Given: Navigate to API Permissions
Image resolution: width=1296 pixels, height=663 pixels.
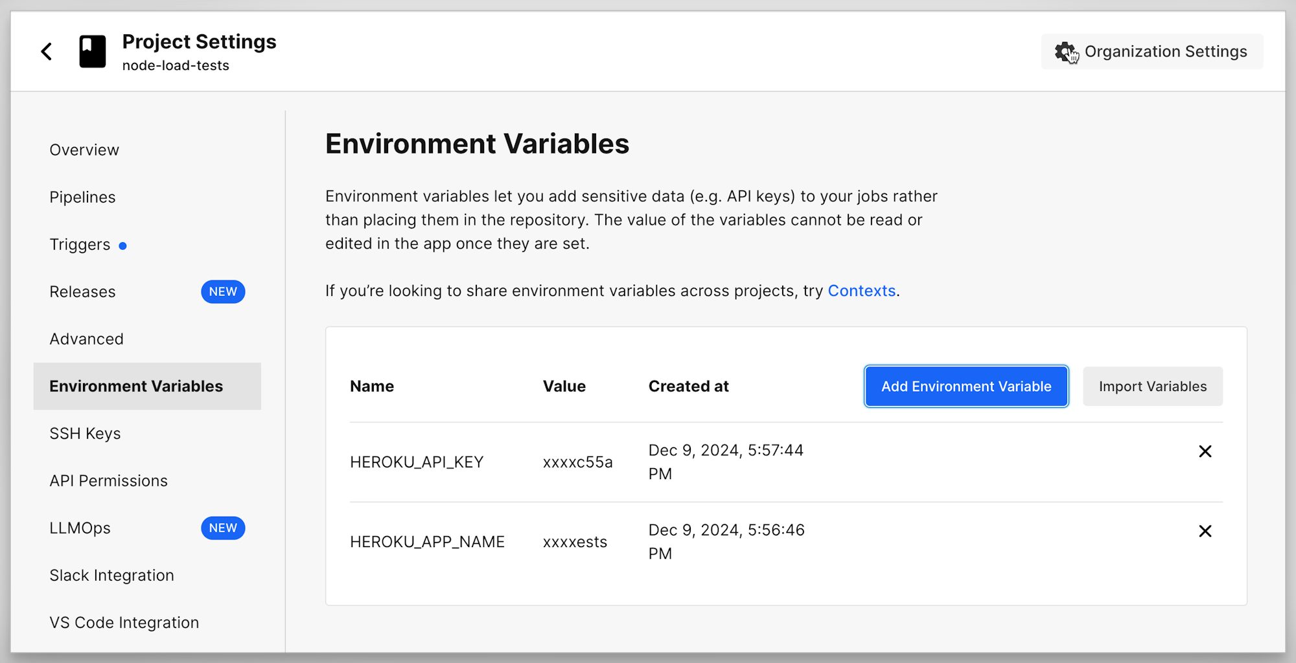Looking at the screenshot, I should point(108,481).
